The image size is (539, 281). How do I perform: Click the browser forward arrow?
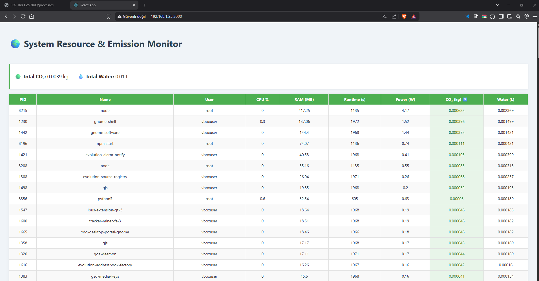tap(15, 16)
